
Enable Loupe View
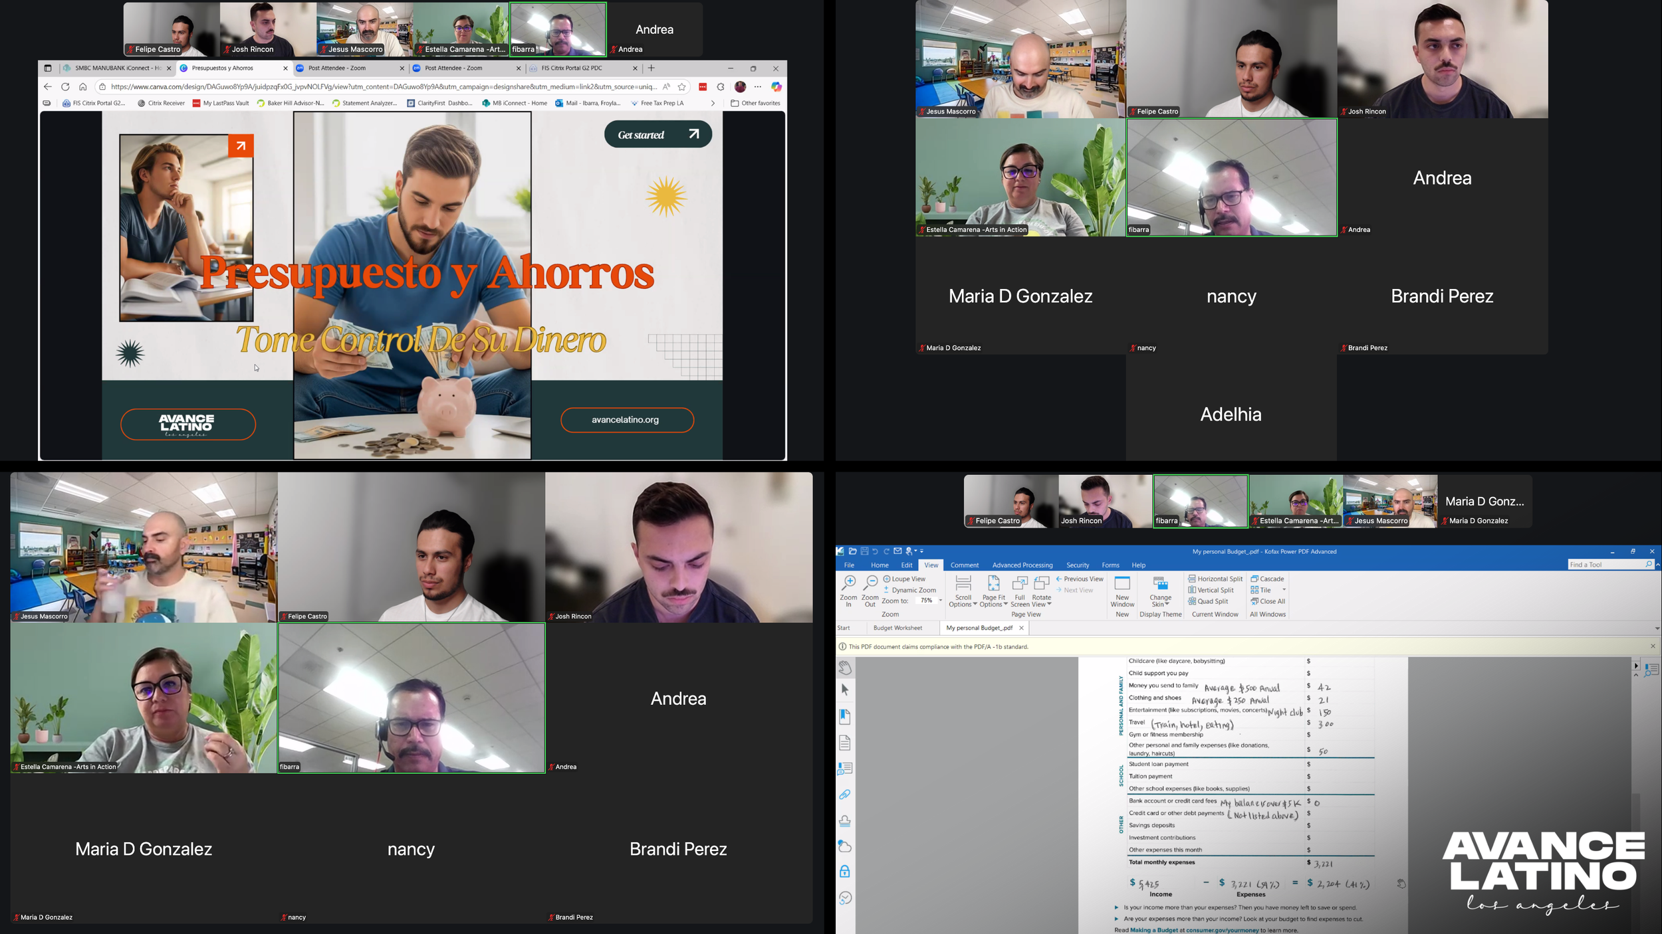tap(904, 579)
